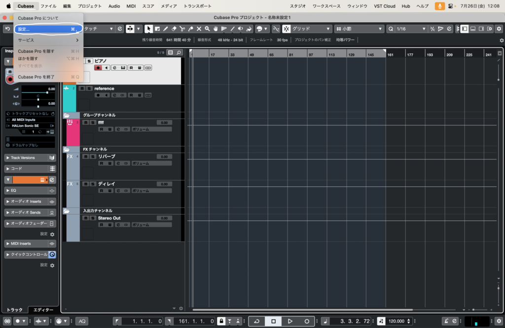Viewport: 505px width, 328px height.
Task: Activate the transport Cycle loop button
Action: 256,321
